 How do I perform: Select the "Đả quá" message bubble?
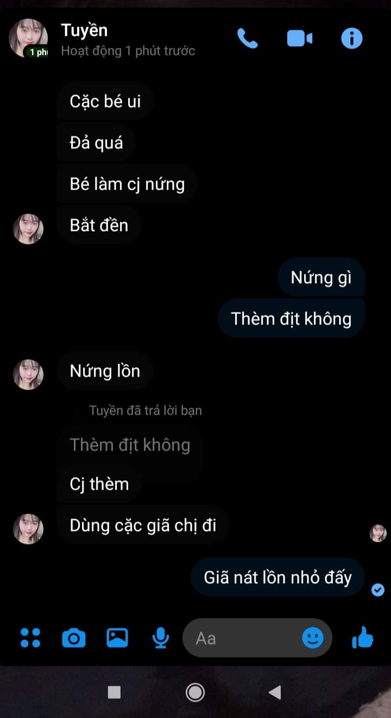click(96, 142)
